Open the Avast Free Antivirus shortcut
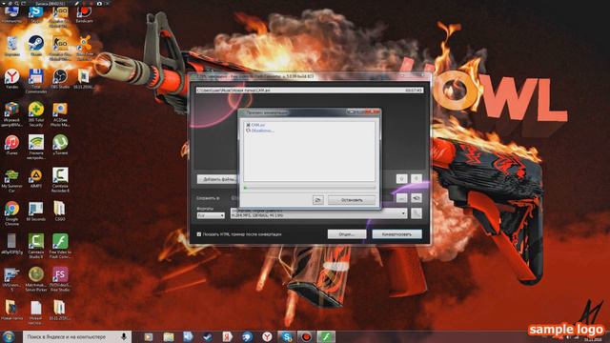 pos(84,48)
